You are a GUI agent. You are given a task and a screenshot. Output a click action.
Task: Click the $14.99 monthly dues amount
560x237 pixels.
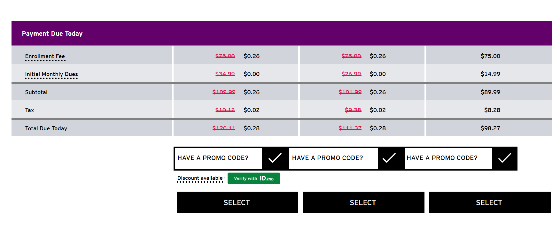click(490, 74)
